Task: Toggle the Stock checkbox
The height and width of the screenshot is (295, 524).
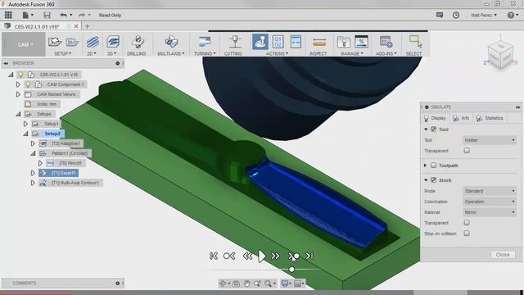Action: [x=433, y=180]
